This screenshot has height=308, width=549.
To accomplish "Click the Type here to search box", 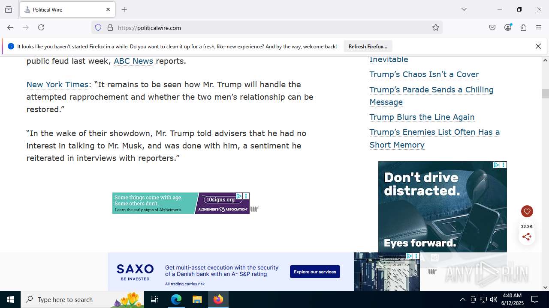I will coord(82,299).
